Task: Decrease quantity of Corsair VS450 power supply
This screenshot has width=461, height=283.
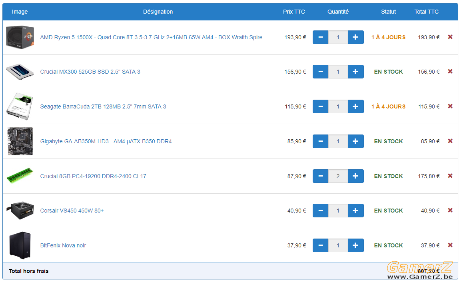Action: click(x=321, y=211)
